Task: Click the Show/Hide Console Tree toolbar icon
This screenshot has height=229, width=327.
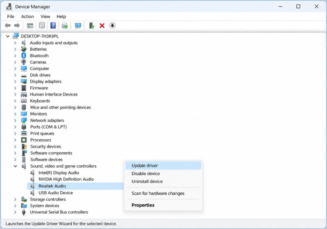Action: pos(30,26)
